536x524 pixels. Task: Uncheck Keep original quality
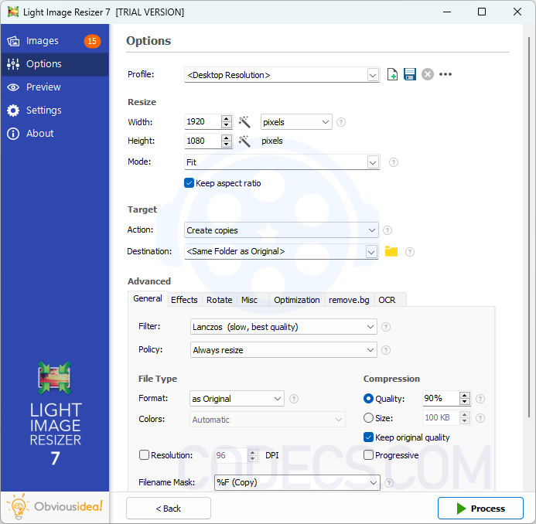click(x=368, y=437)
